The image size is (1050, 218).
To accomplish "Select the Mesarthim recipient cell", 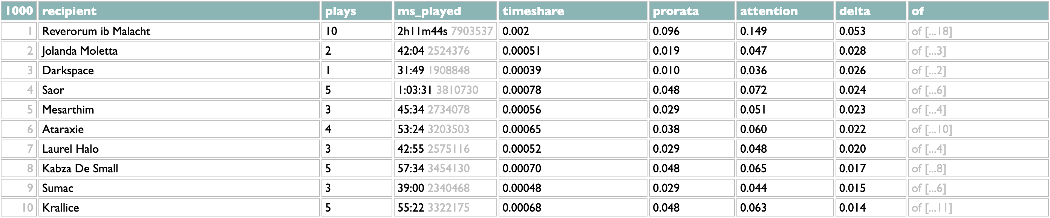I will [179, 109].
